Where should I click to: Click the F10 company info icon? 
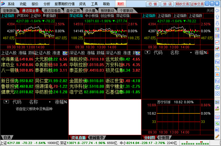(x=217, y=62)
